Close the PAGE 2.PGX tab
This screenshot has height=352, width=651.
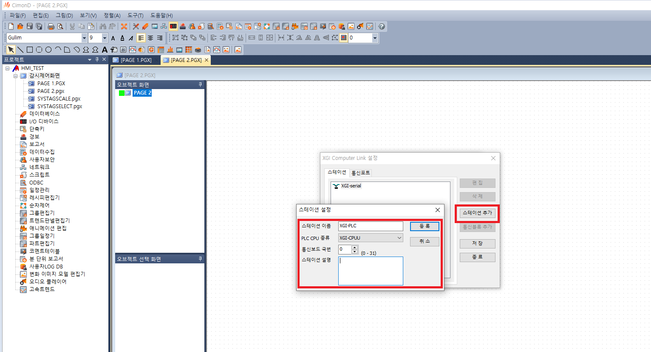coord(207,60)
